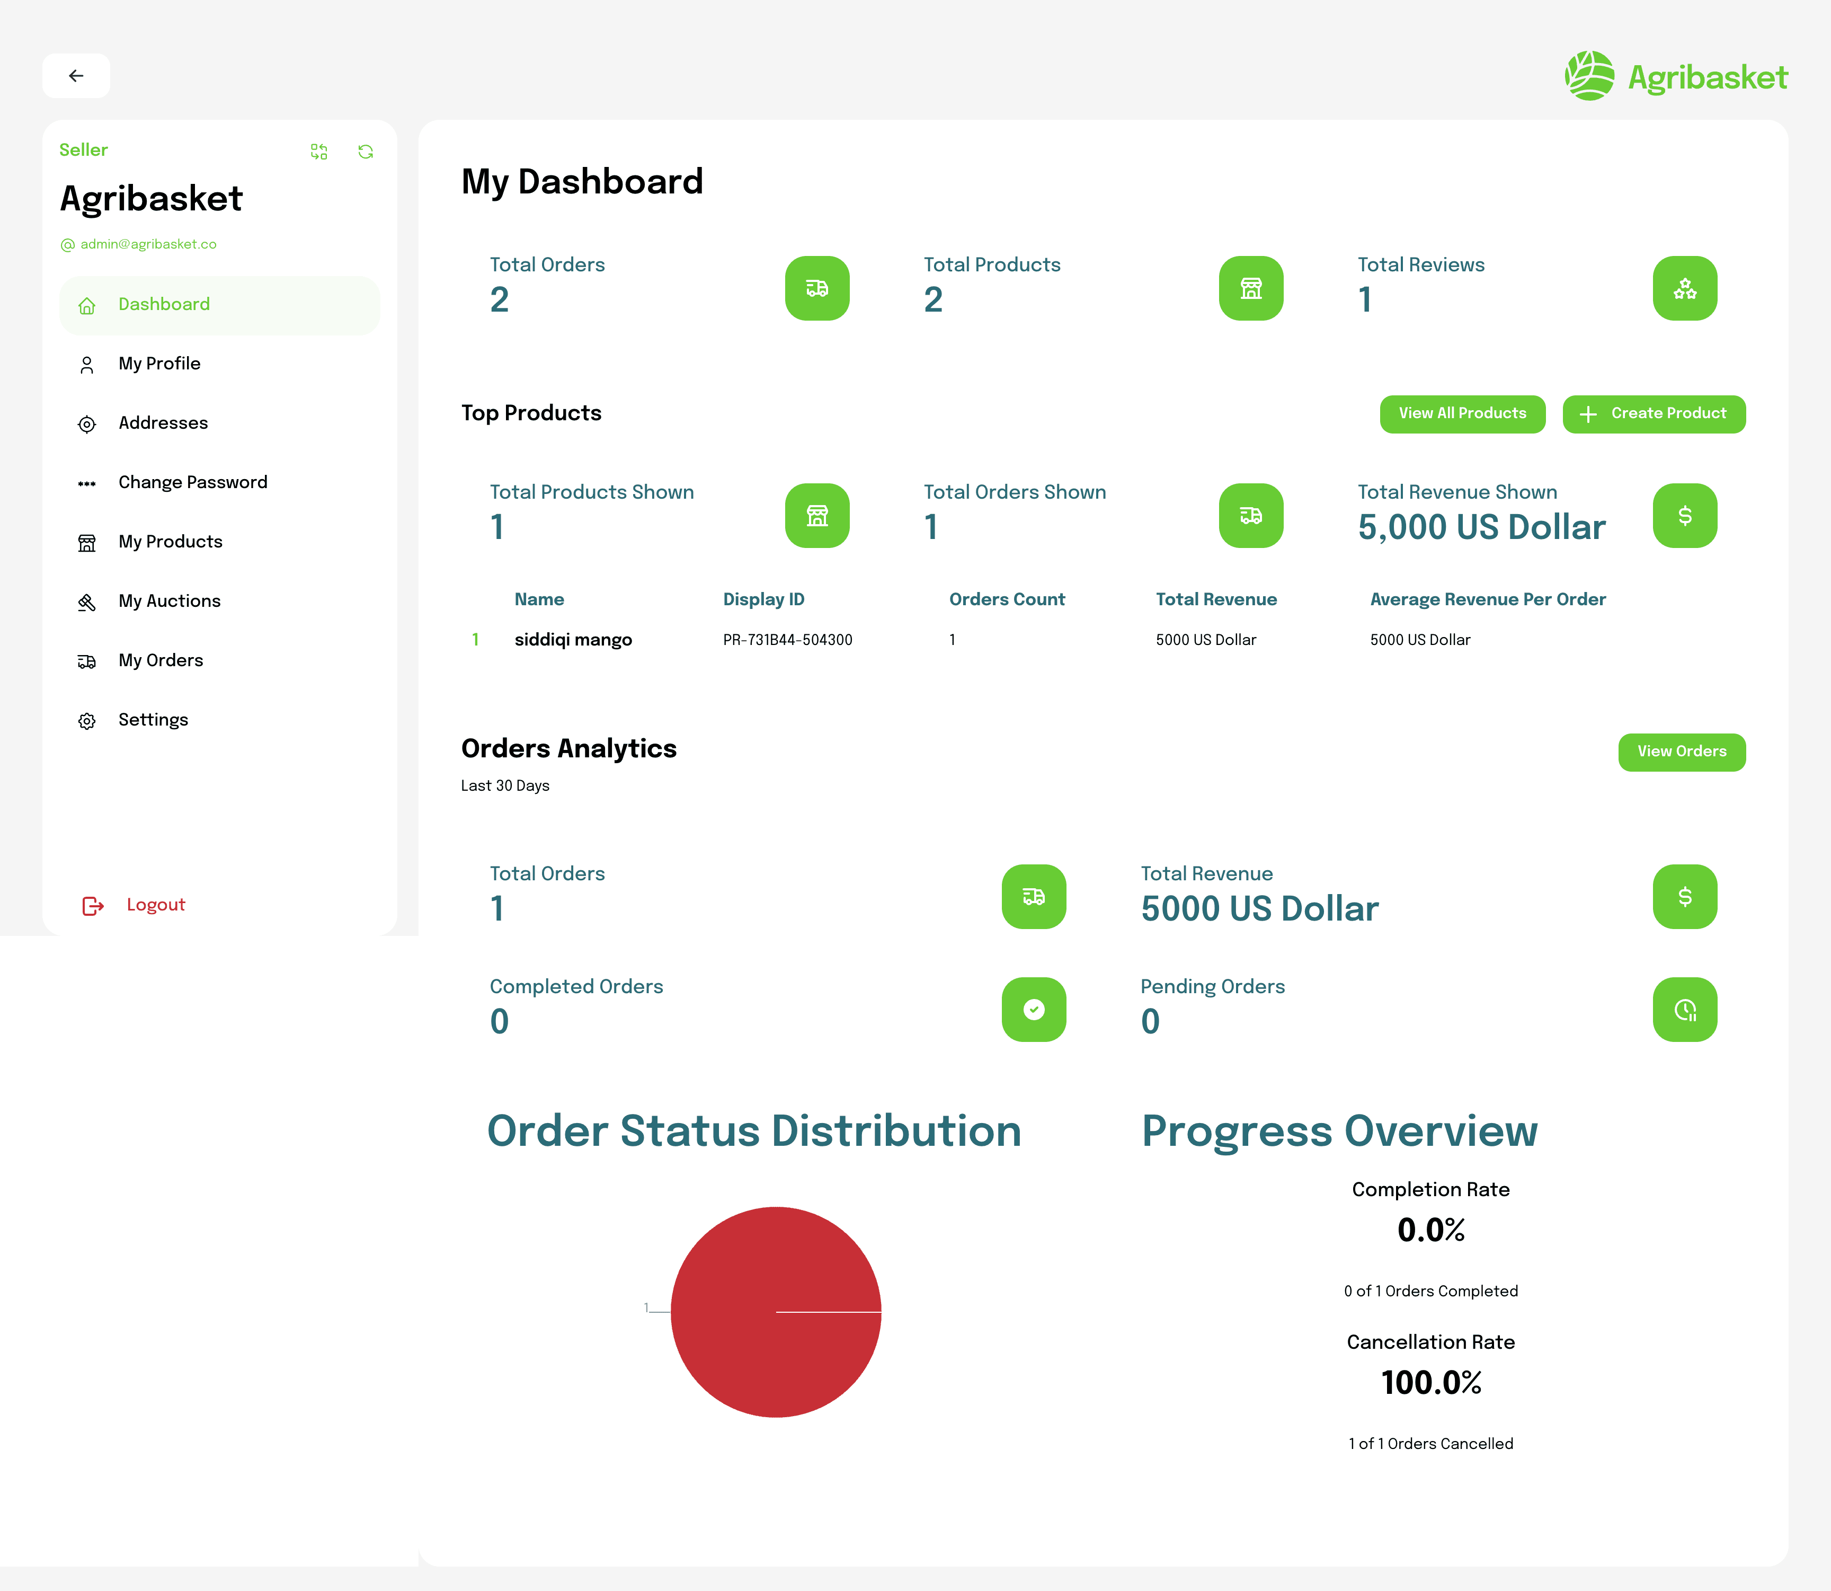Click the role-switch icon beside Seller label

[x=321, y=152]
